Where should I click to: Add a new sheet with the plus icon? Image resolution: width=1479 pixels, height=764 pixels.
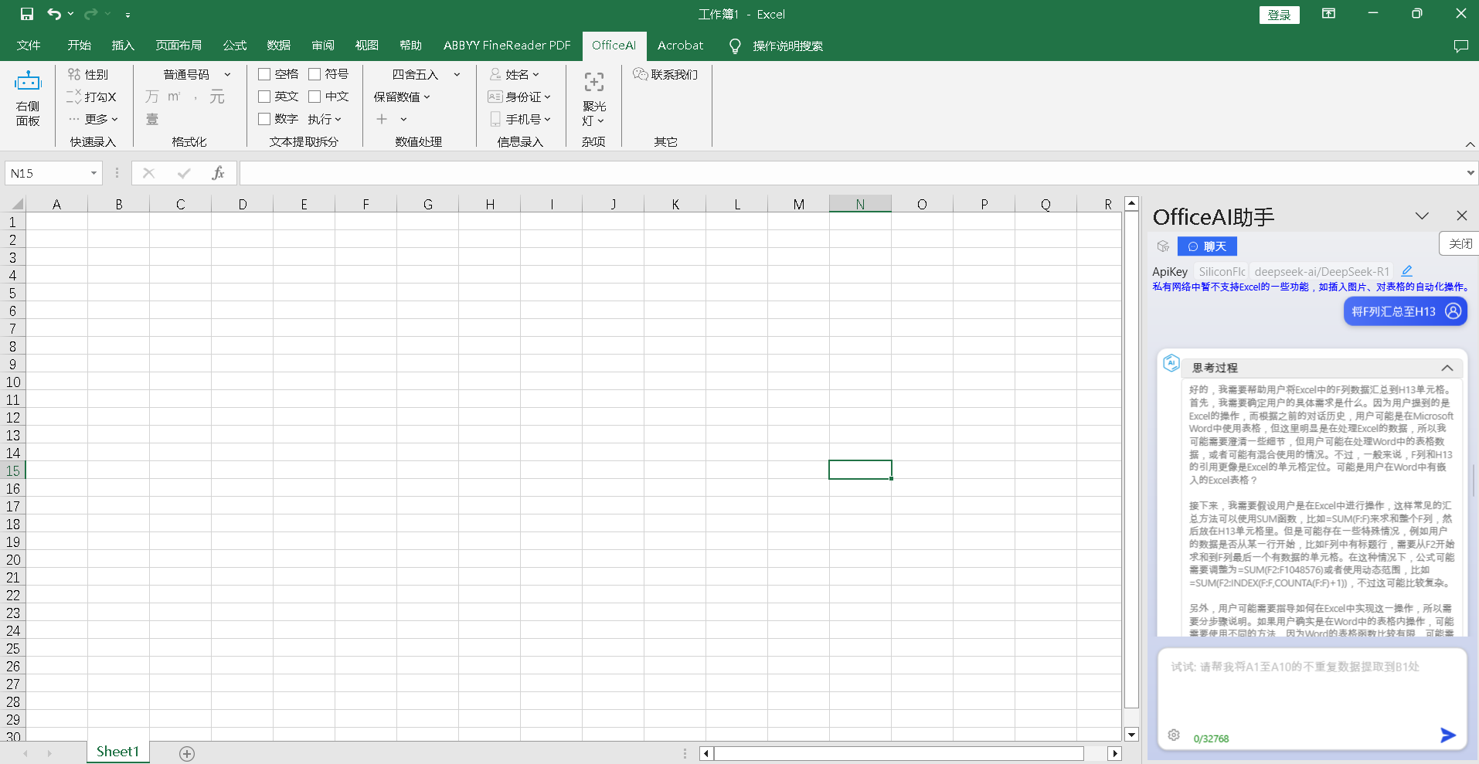[187, 754]
